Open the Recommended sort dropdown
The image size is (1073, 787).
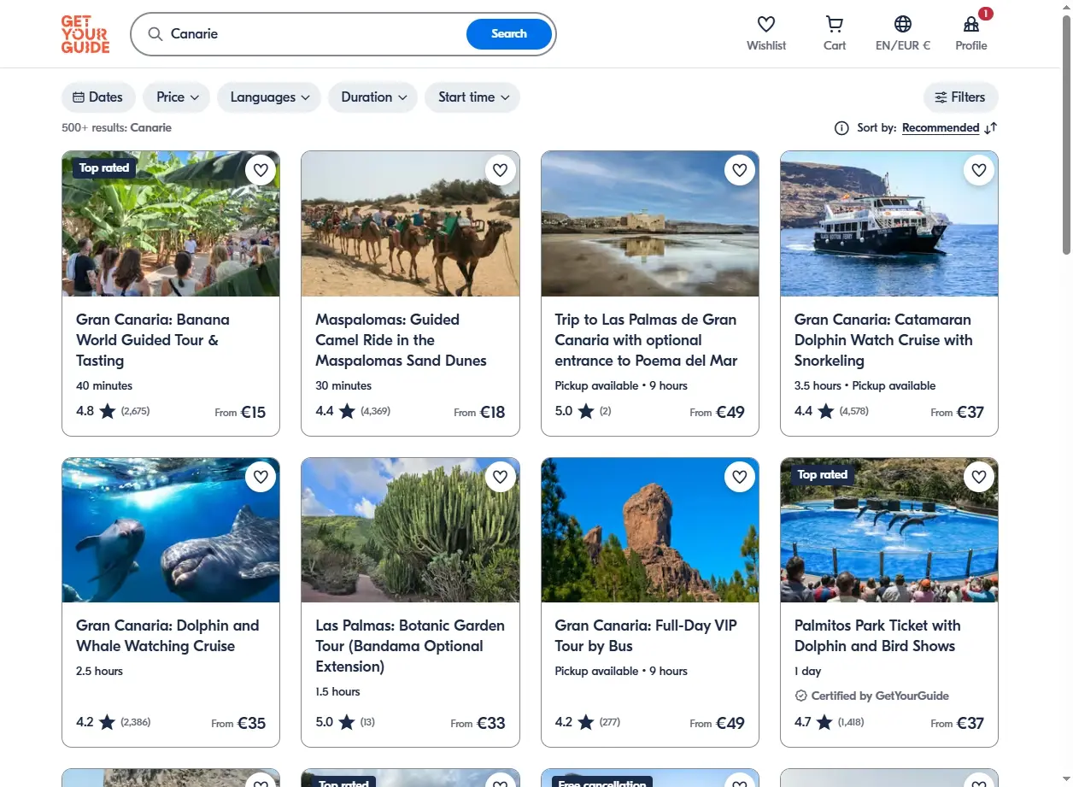(941, 128)
